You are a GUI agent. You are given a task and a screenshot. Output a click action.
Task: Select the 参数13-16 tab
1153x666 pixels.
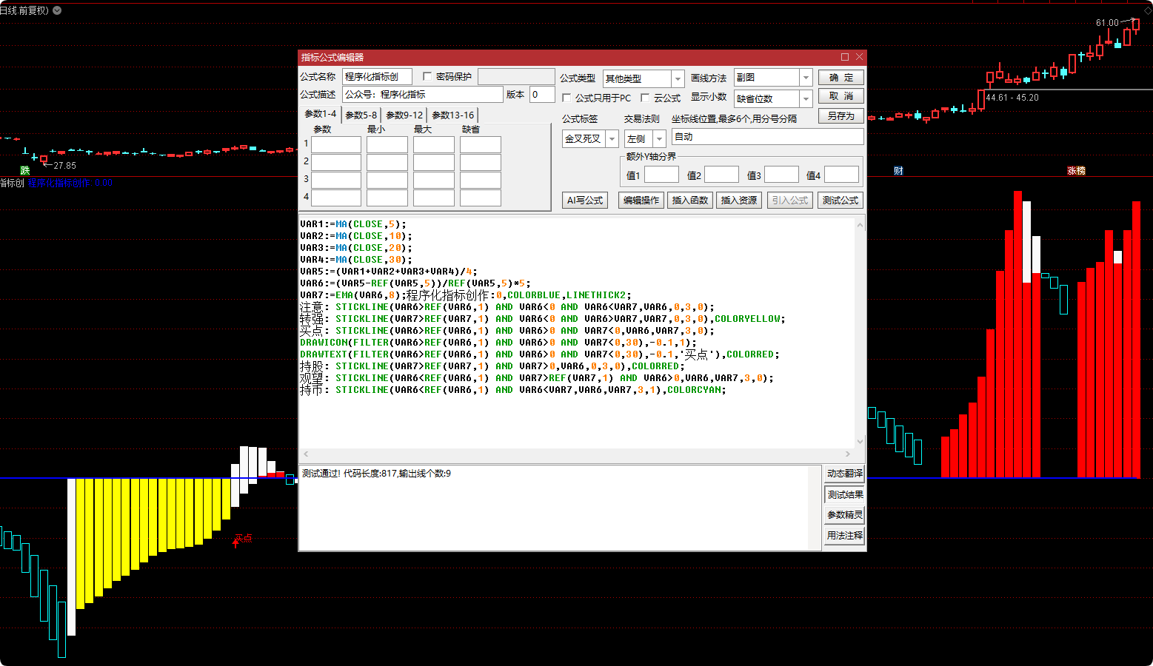point(452,115)
